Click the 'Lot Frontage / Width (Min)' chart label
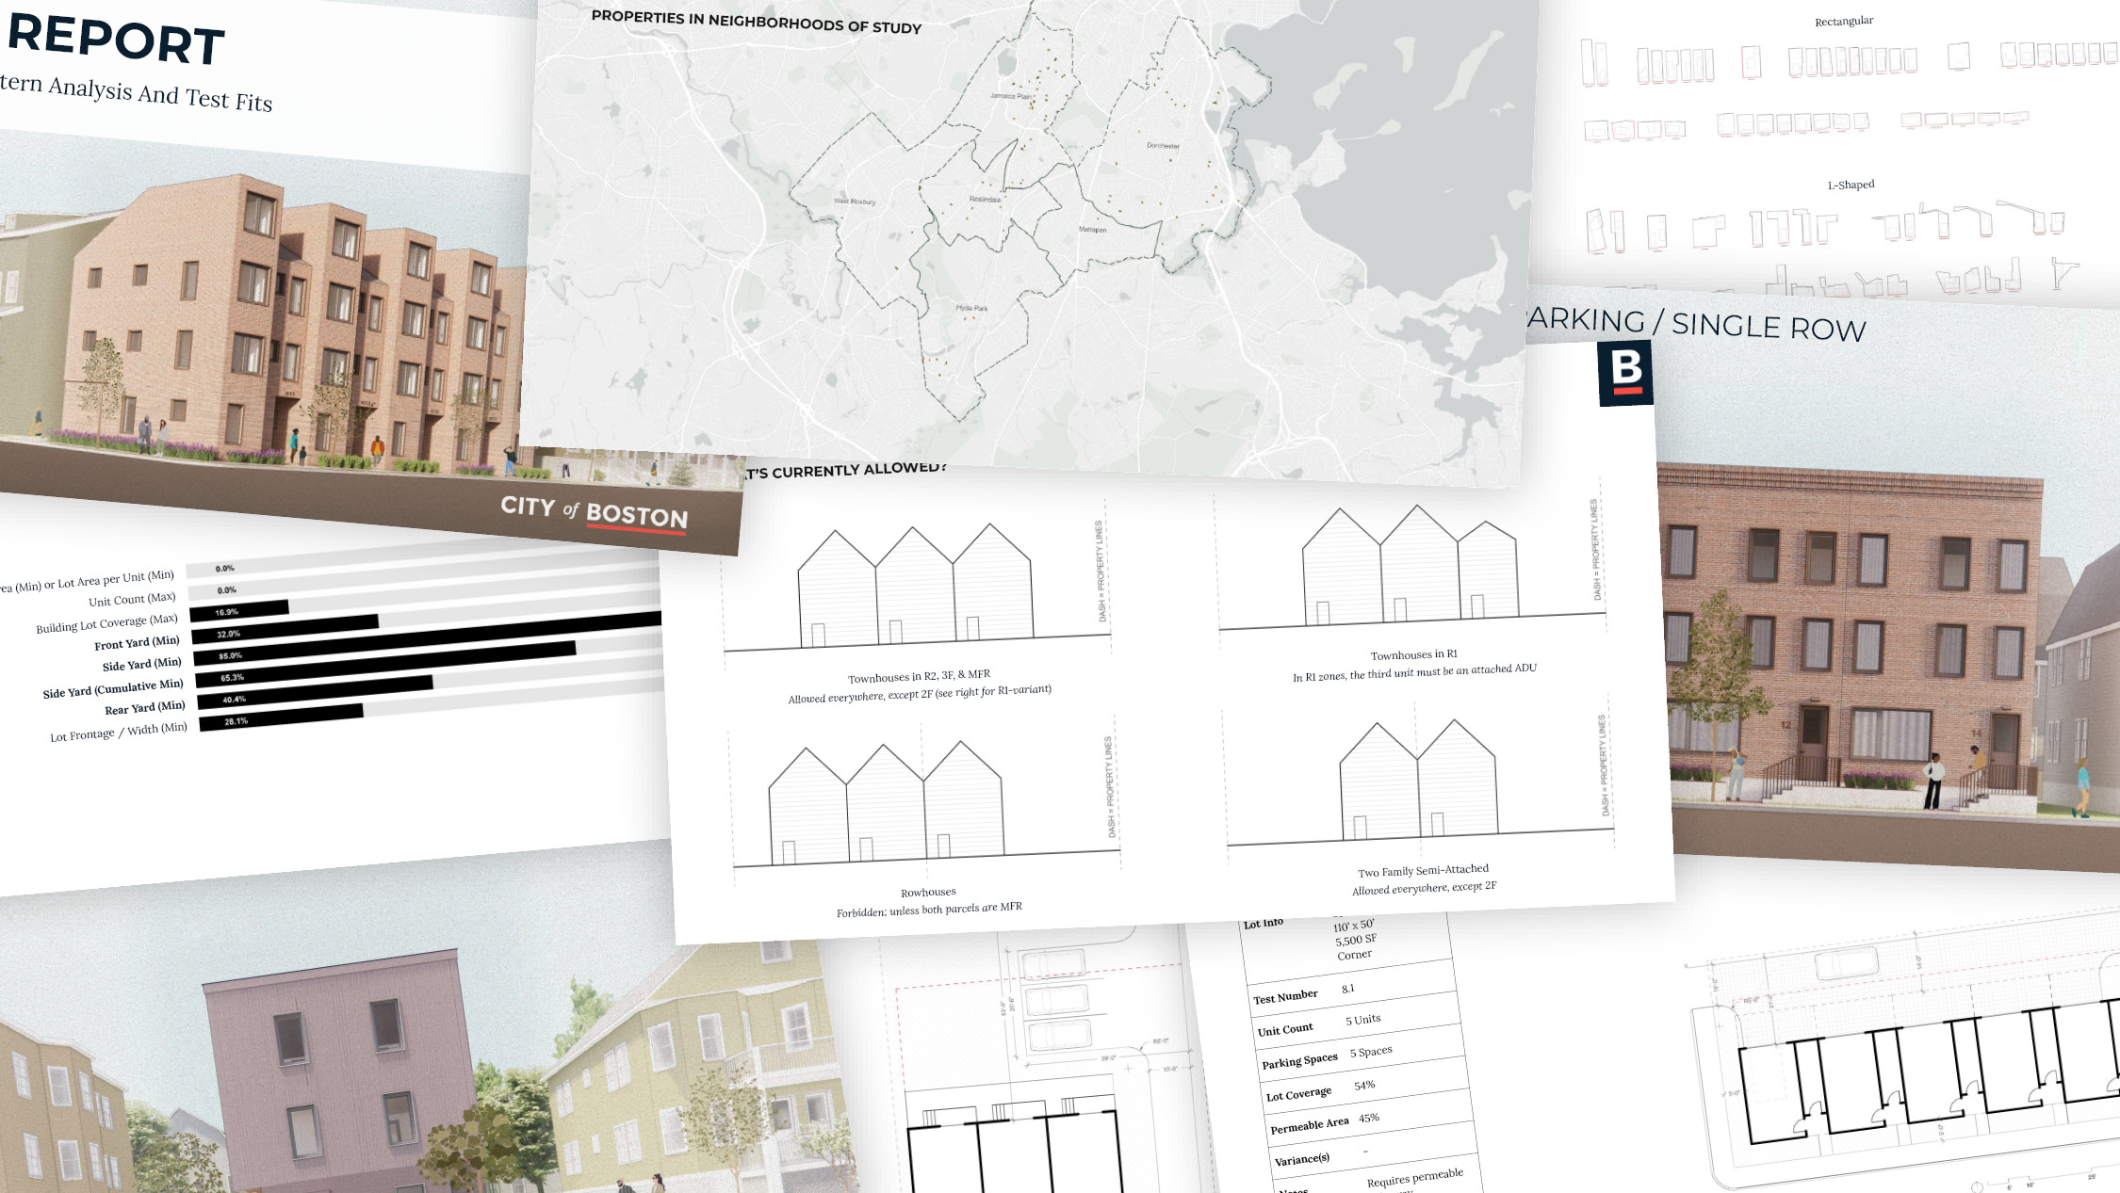The image size is (2120, 1193). point(119,732)
